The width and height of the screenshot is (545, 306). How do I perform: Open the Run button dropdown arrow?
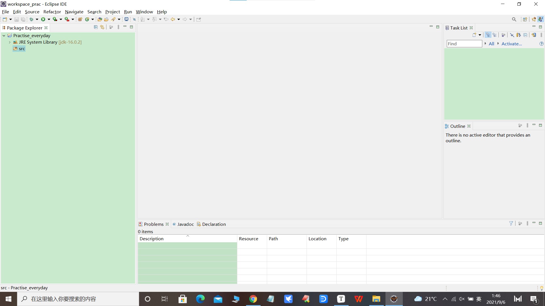point(49,19)
